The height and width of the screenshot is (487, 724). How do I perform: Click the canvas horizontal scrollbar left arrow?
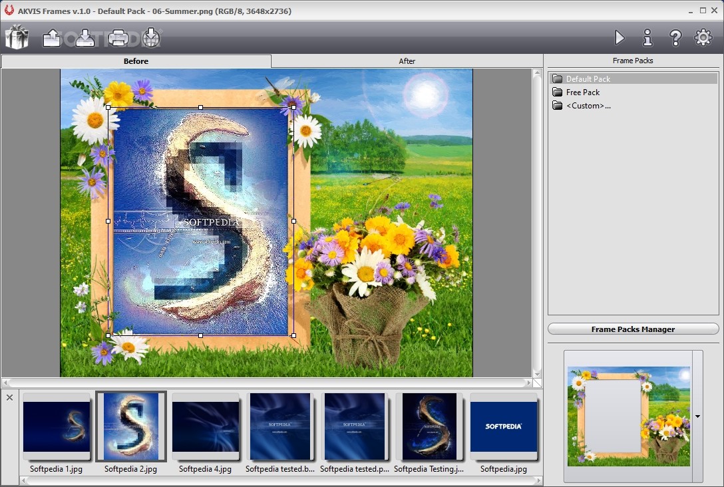point(5,383)
